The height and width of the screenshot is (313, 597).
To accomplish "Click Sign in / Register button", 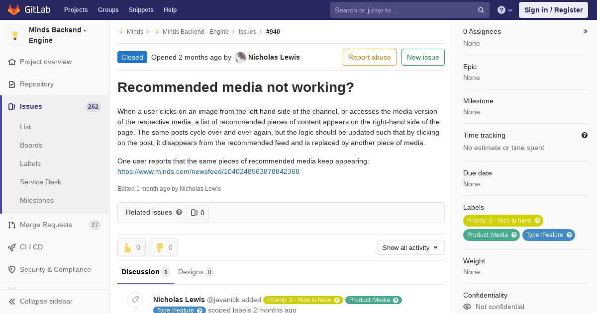I will [x=553, y=10].
